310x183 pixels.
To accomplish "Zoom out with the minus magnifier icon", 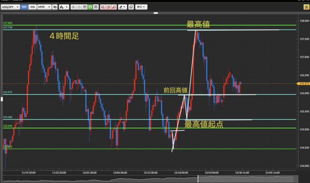I will click(79, 7).
